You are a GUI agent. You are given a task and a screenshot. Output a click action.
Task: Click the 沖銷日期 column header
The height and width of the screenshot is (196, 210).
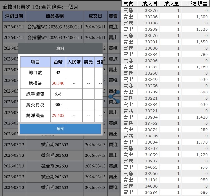tap(14, 16)
